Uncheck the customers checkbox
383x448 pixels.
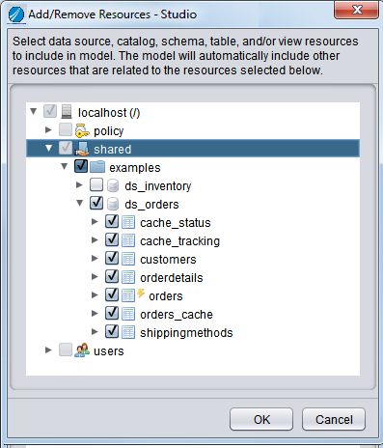click(x=112, y=258)
